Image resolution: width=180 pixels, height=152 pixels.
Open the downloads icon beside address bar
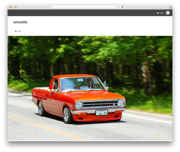(122, 7)
